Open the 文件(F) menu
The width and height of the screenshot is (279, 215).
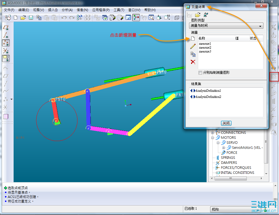tap(9, 10)
